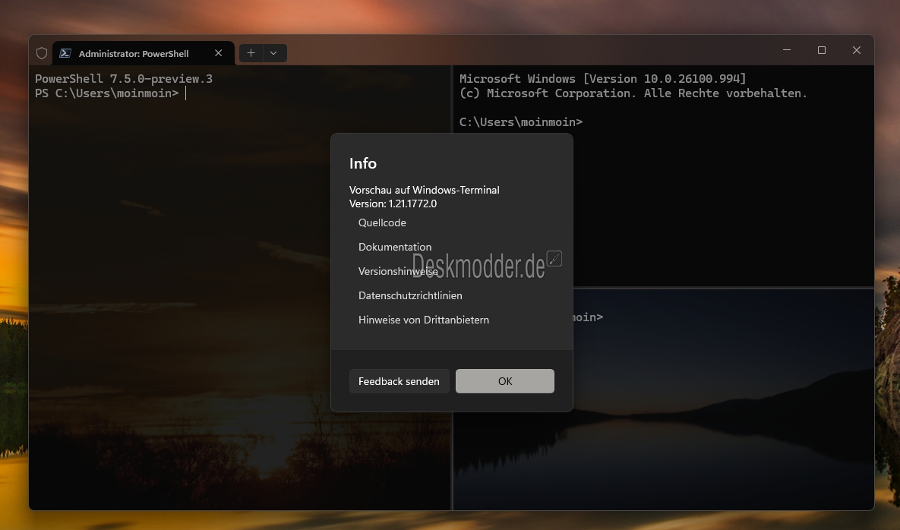Minimize the Terminal window
Image resolution: width=900 pixels, height=530 pixels.
787,50
